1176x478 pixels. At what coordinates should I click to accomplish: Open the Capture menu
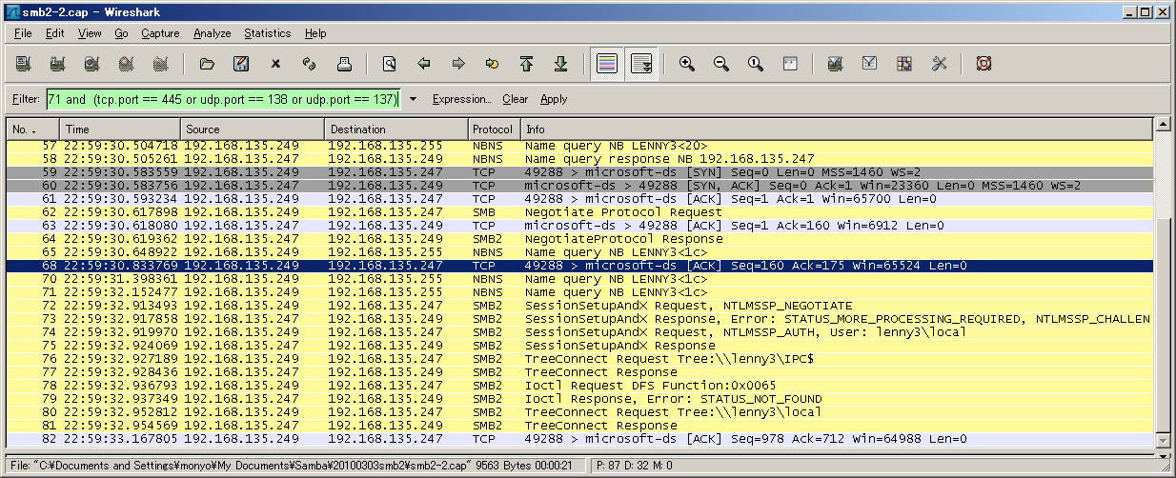(160, 33)
